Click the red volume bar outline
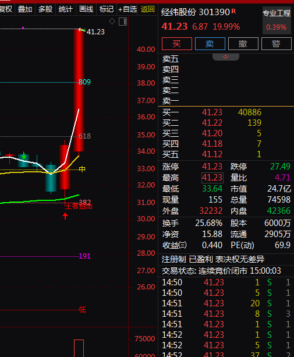This screenshot has width=294, height=357. point(79,348)
